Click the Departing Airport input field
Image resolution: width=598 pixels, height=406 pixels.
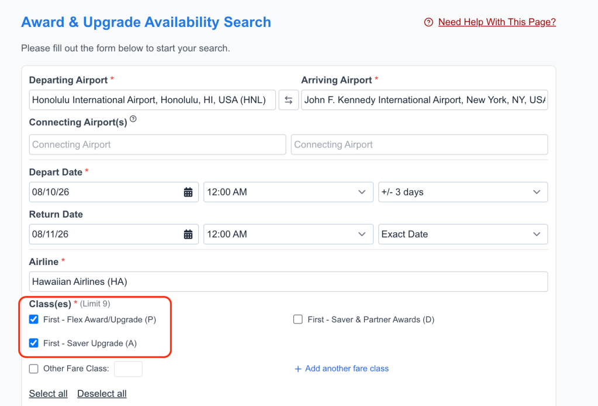(152, 100)
